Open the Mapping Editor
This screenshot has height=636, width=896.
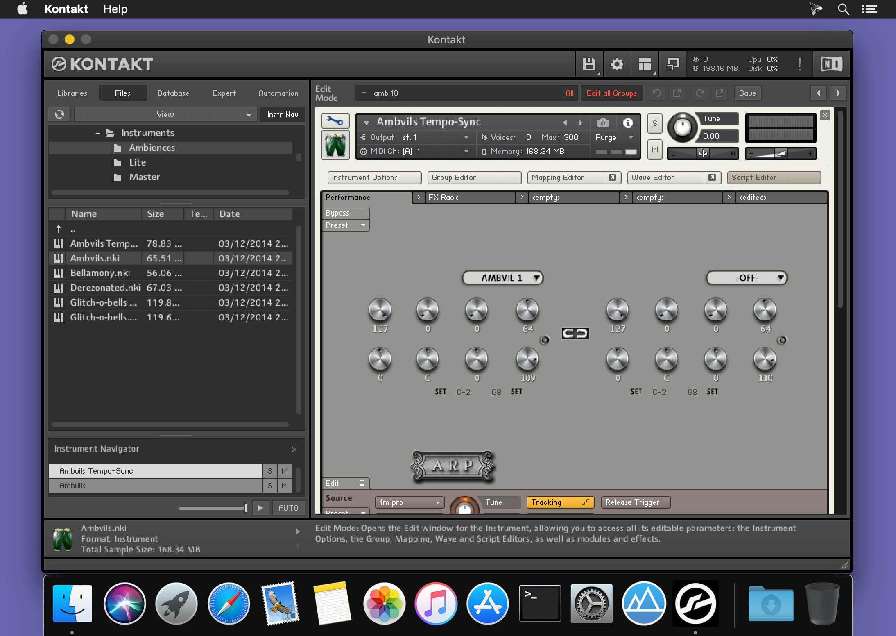(x=567, y=177)
